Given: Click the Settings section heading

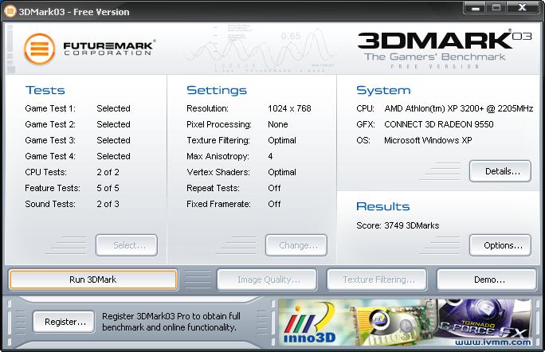Looking at the screenshot, I should [217, 90].
